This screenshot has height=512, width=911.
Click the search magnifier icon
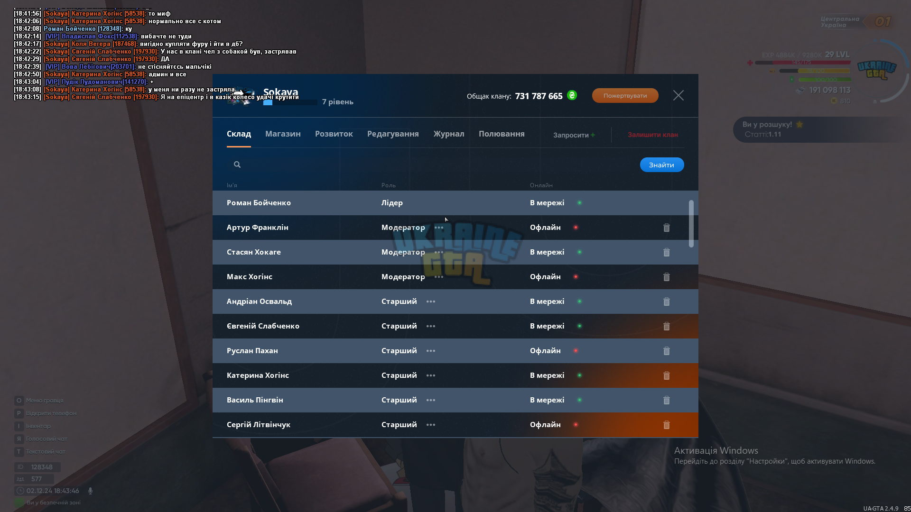click(237, 165)
